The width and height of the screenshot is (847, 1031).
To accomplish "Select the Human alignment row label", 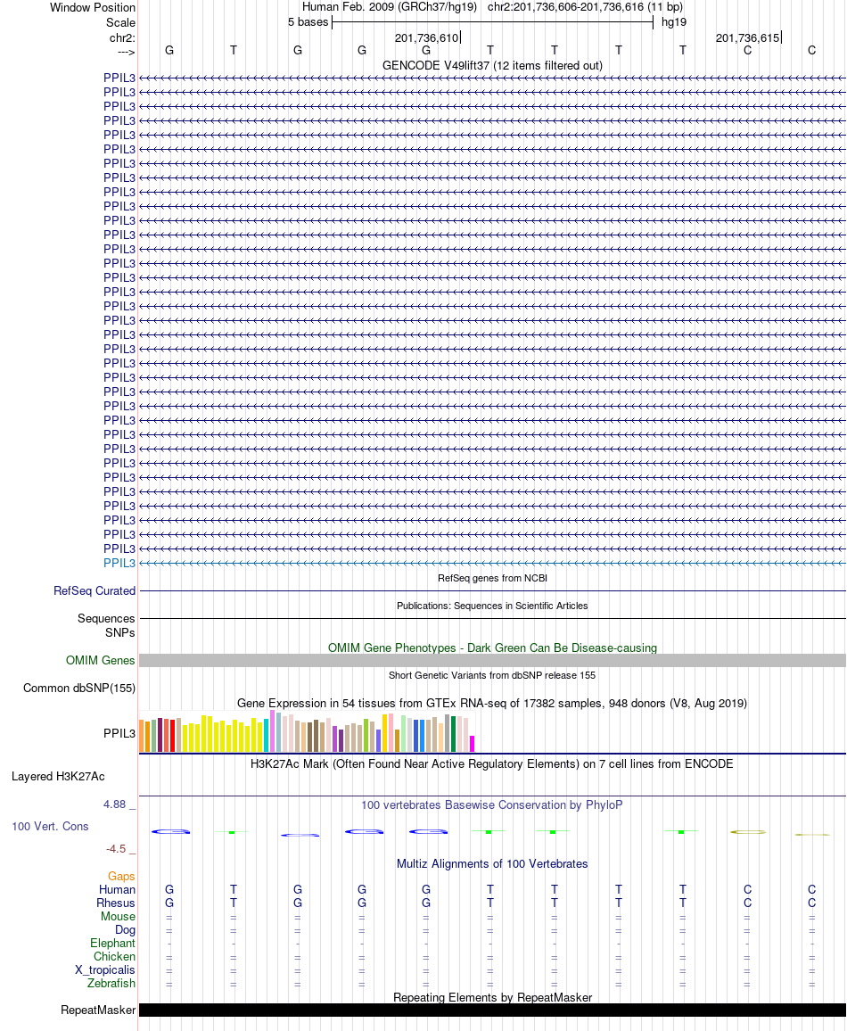I will pyautogui.click(x=117, y=889).
